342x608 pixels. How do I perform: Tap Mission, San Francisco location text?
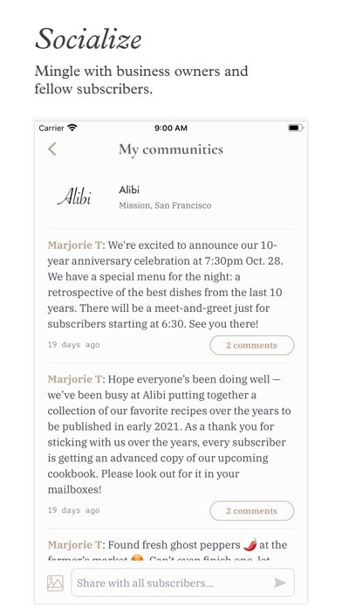tap(165, 205)
